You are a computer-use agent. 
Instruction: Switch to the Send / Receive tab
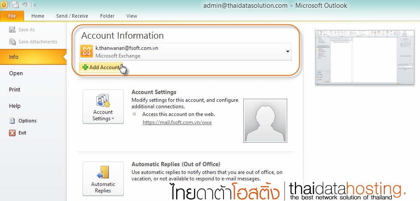(x=72, y=16)
